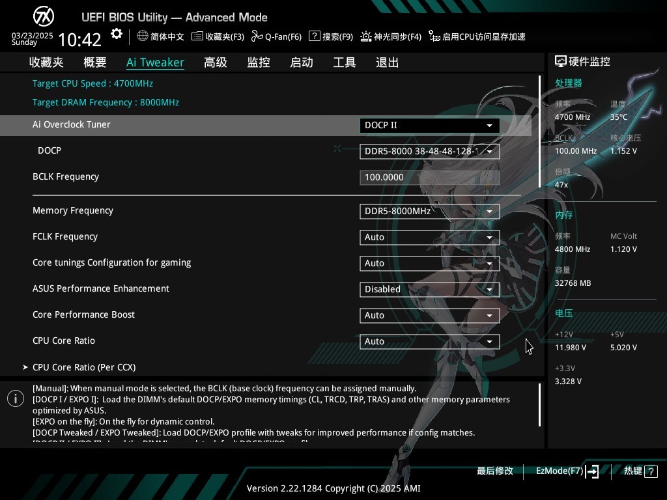Image resolution: width=667 pixels, height=500 pixels.
Task: Click the EzMode exit arrow icon
Action: [x=592, y=471]
